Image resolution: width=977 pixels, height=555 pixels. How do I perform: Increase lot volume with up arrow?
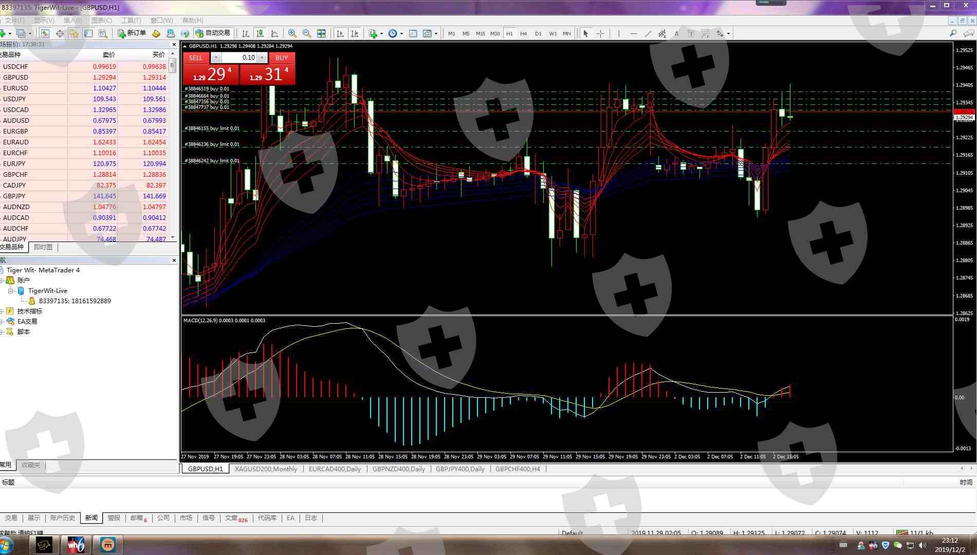coord(262,58)
